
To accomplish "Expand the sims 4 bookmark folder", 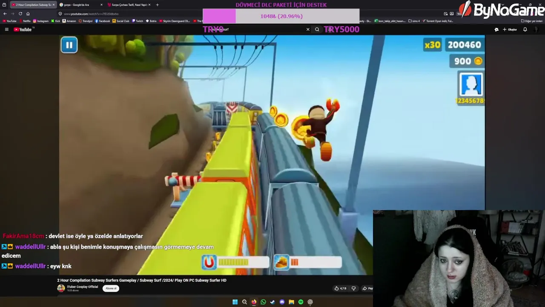I will point(414,21).
